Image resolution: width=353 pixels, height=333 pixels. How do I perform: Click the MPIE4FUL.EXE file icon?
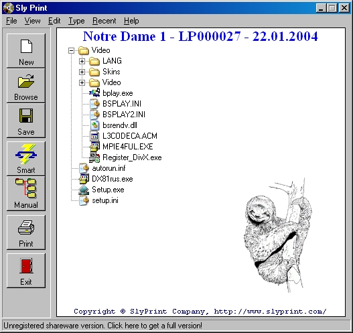coord(94,147)
